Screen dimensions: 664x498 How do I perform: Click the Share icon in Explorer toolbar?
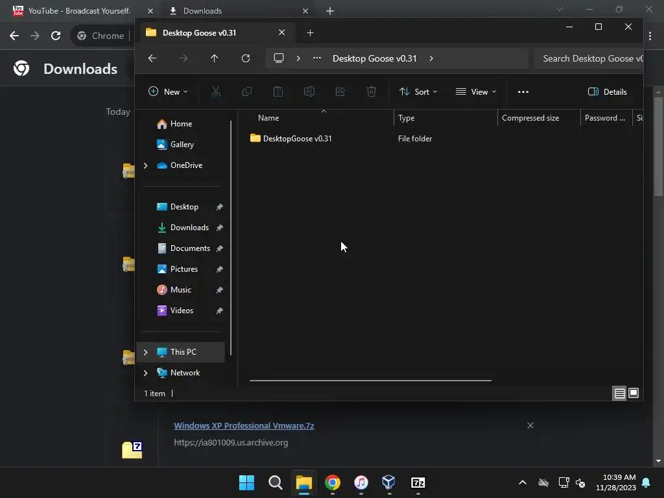(x=340, y=91)
